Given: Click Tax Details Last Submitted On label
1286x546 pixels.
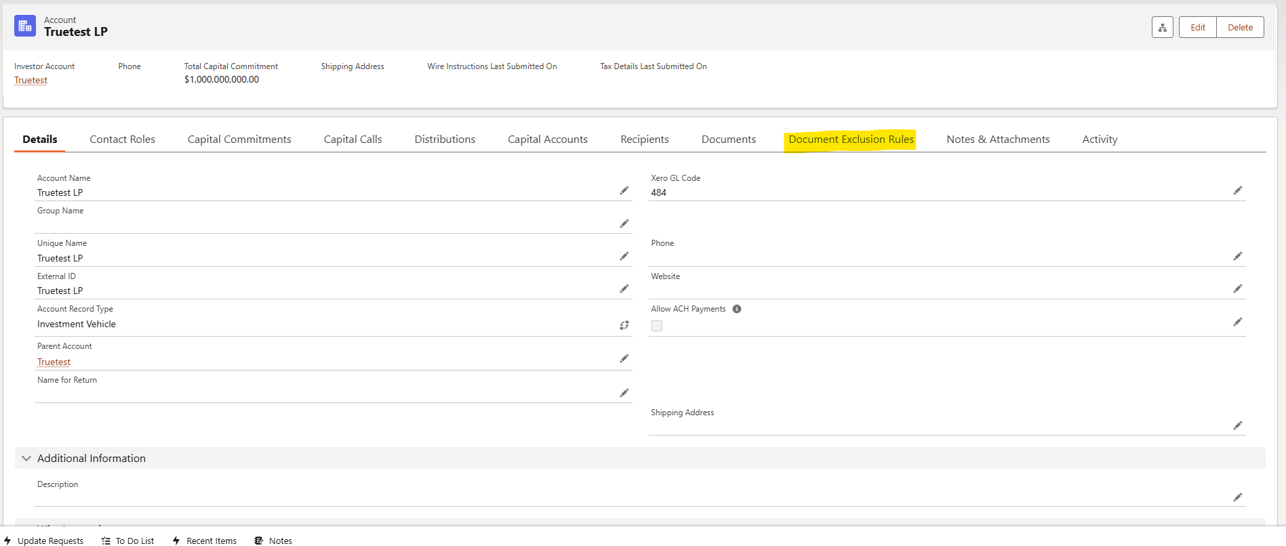Looking at the screenshot, I should pos(654,66).
